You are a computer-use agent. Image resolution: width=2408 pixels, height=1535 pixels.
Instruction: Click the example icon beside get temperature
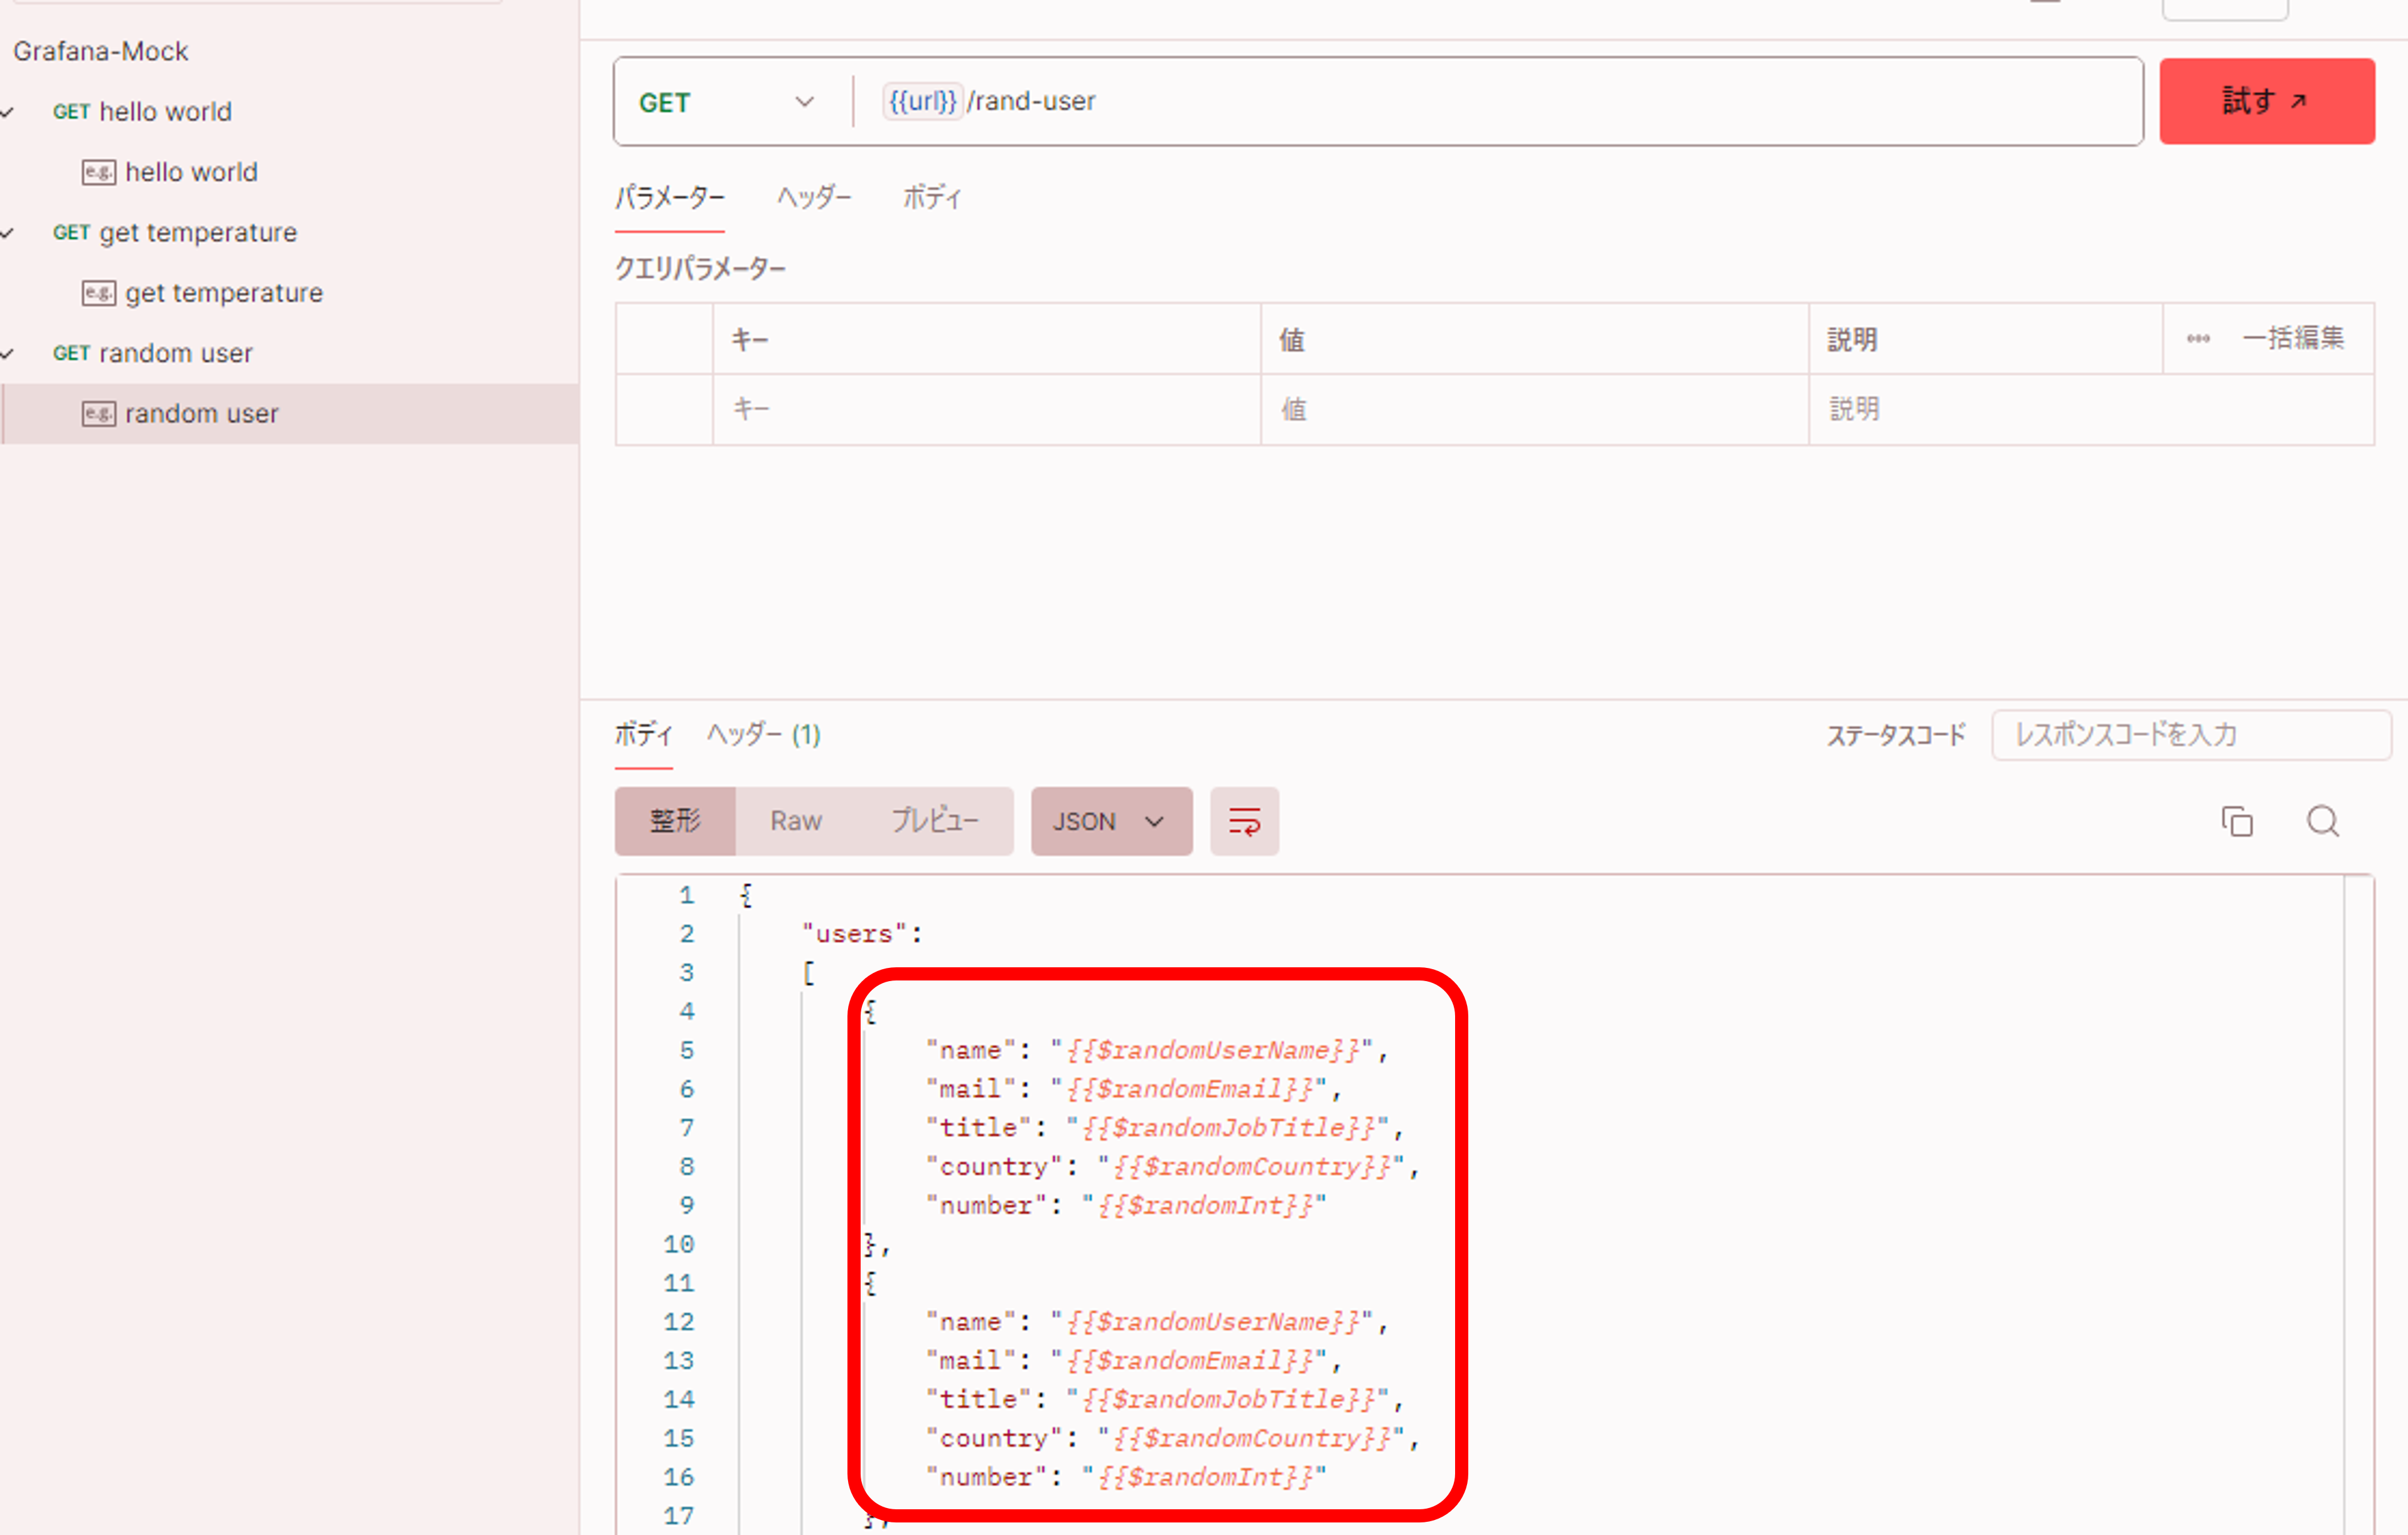98,293
